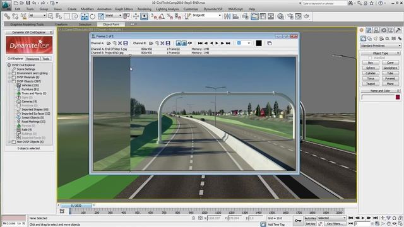
Task: Save Channel A in RAM Player
Action: (x=126, y=44)
